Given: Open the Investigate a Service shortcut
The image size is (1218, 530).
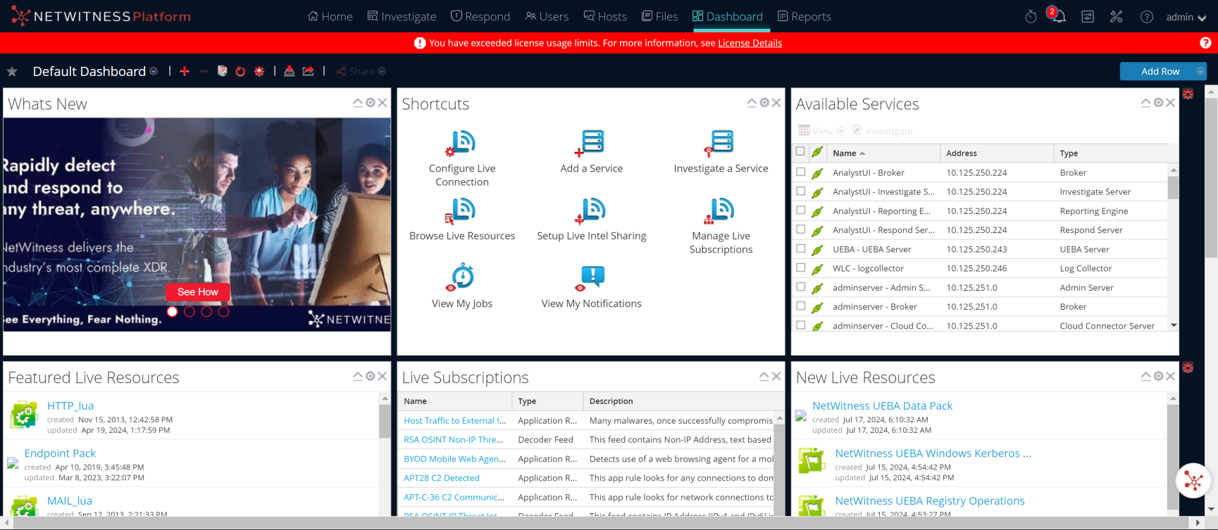Looking at the screenshot, I should [x=721, y=151].
